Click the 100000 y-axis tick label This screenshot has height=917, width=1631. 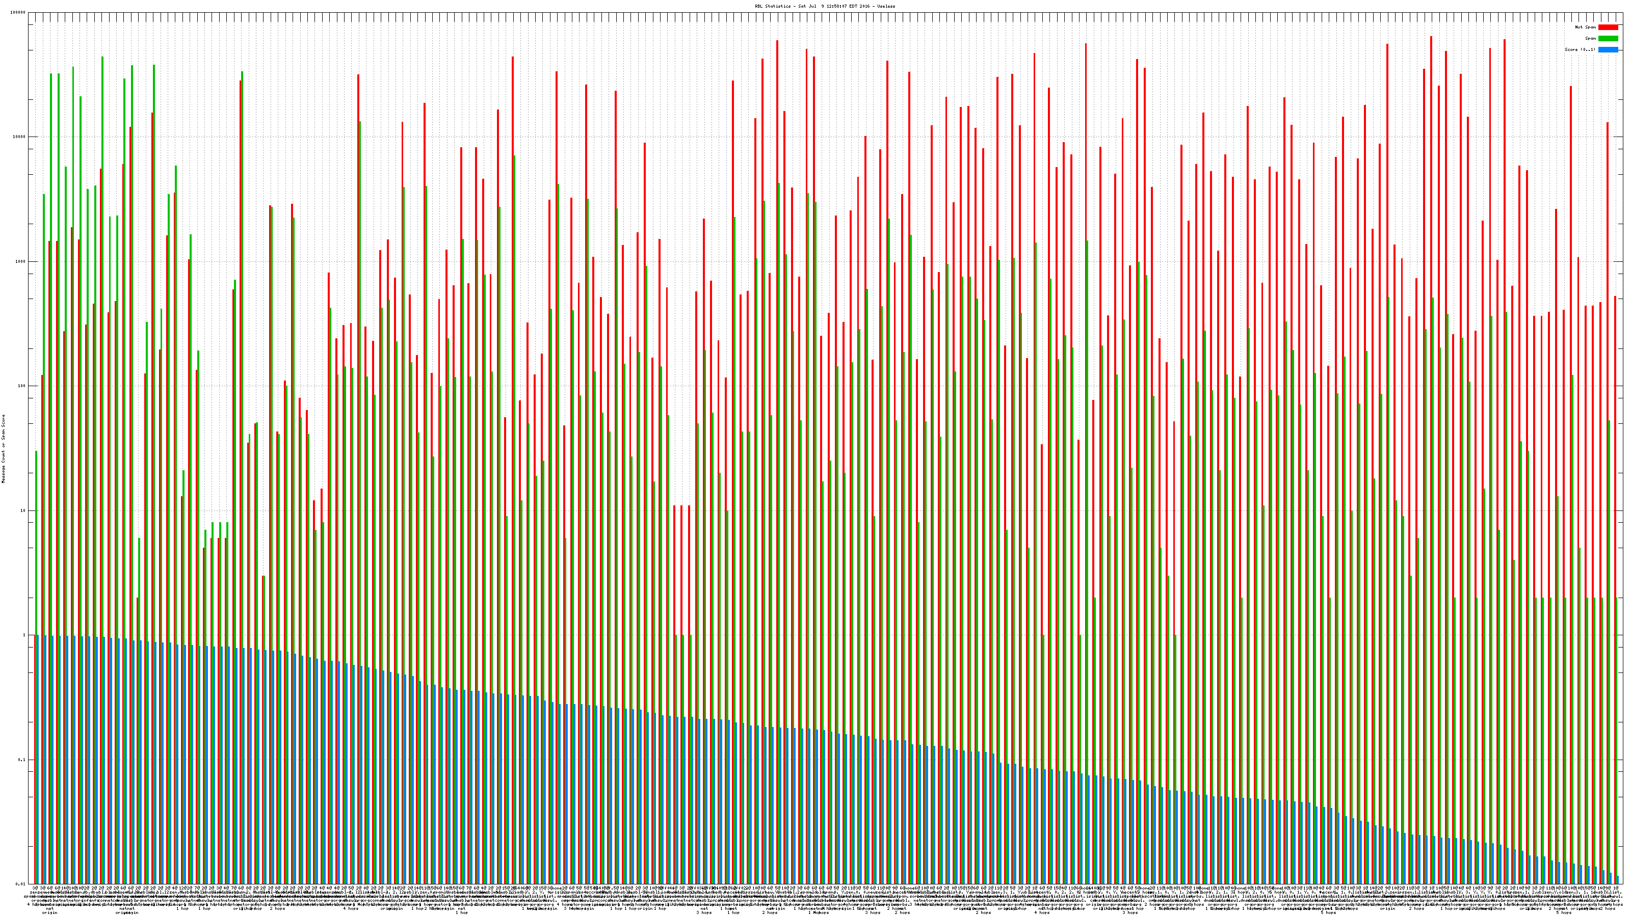pos(18,13)
